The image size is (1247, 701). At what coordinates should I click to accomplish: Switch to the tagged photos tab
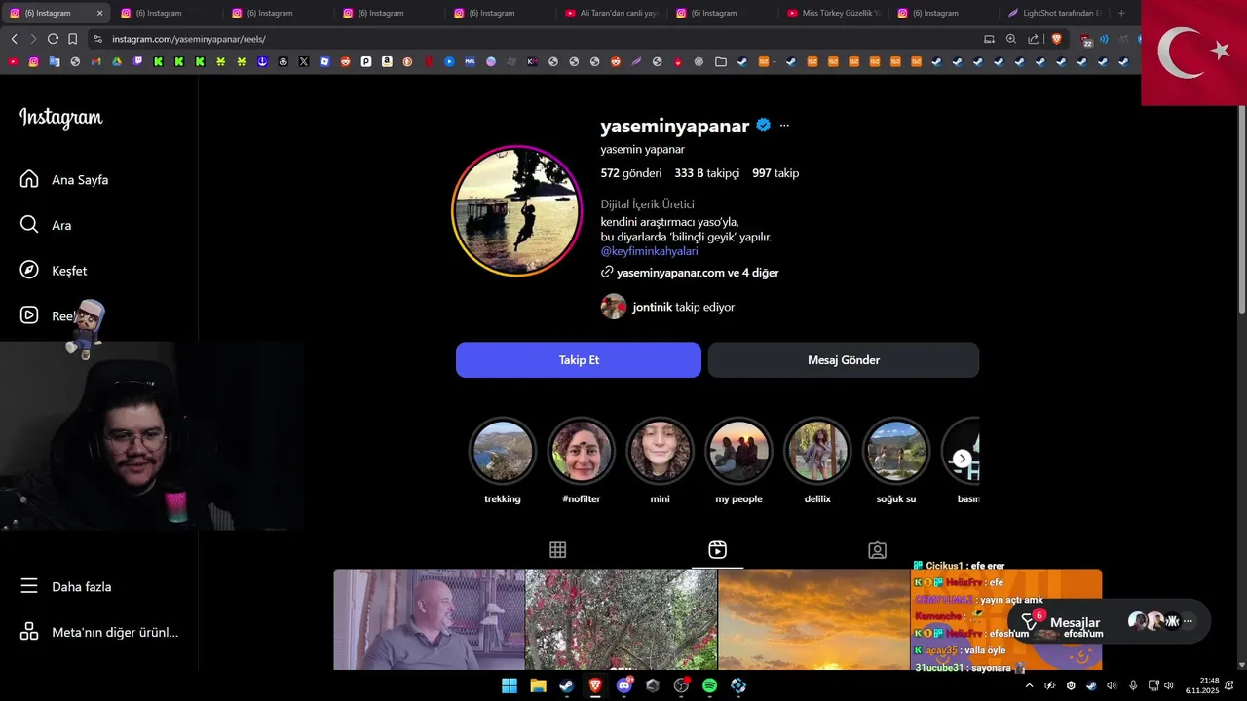[877, 550]
